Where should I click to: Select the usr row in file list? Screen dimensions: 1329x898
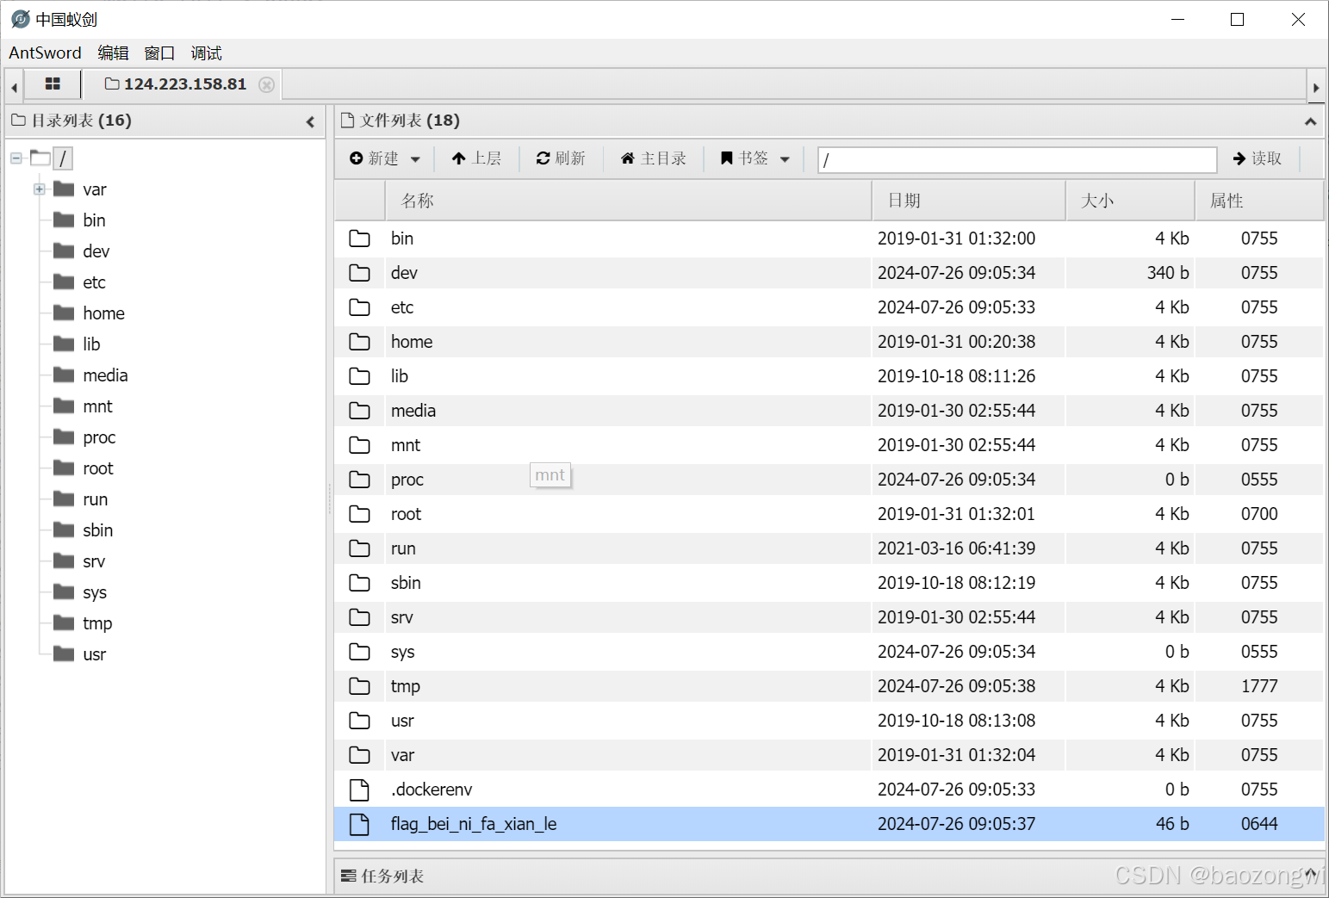[x=829, y=721]
